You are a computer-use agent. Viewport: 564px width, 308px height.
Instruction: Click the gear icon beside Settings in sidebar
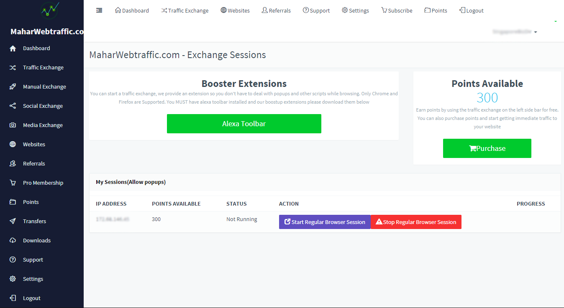pos(13,279)
